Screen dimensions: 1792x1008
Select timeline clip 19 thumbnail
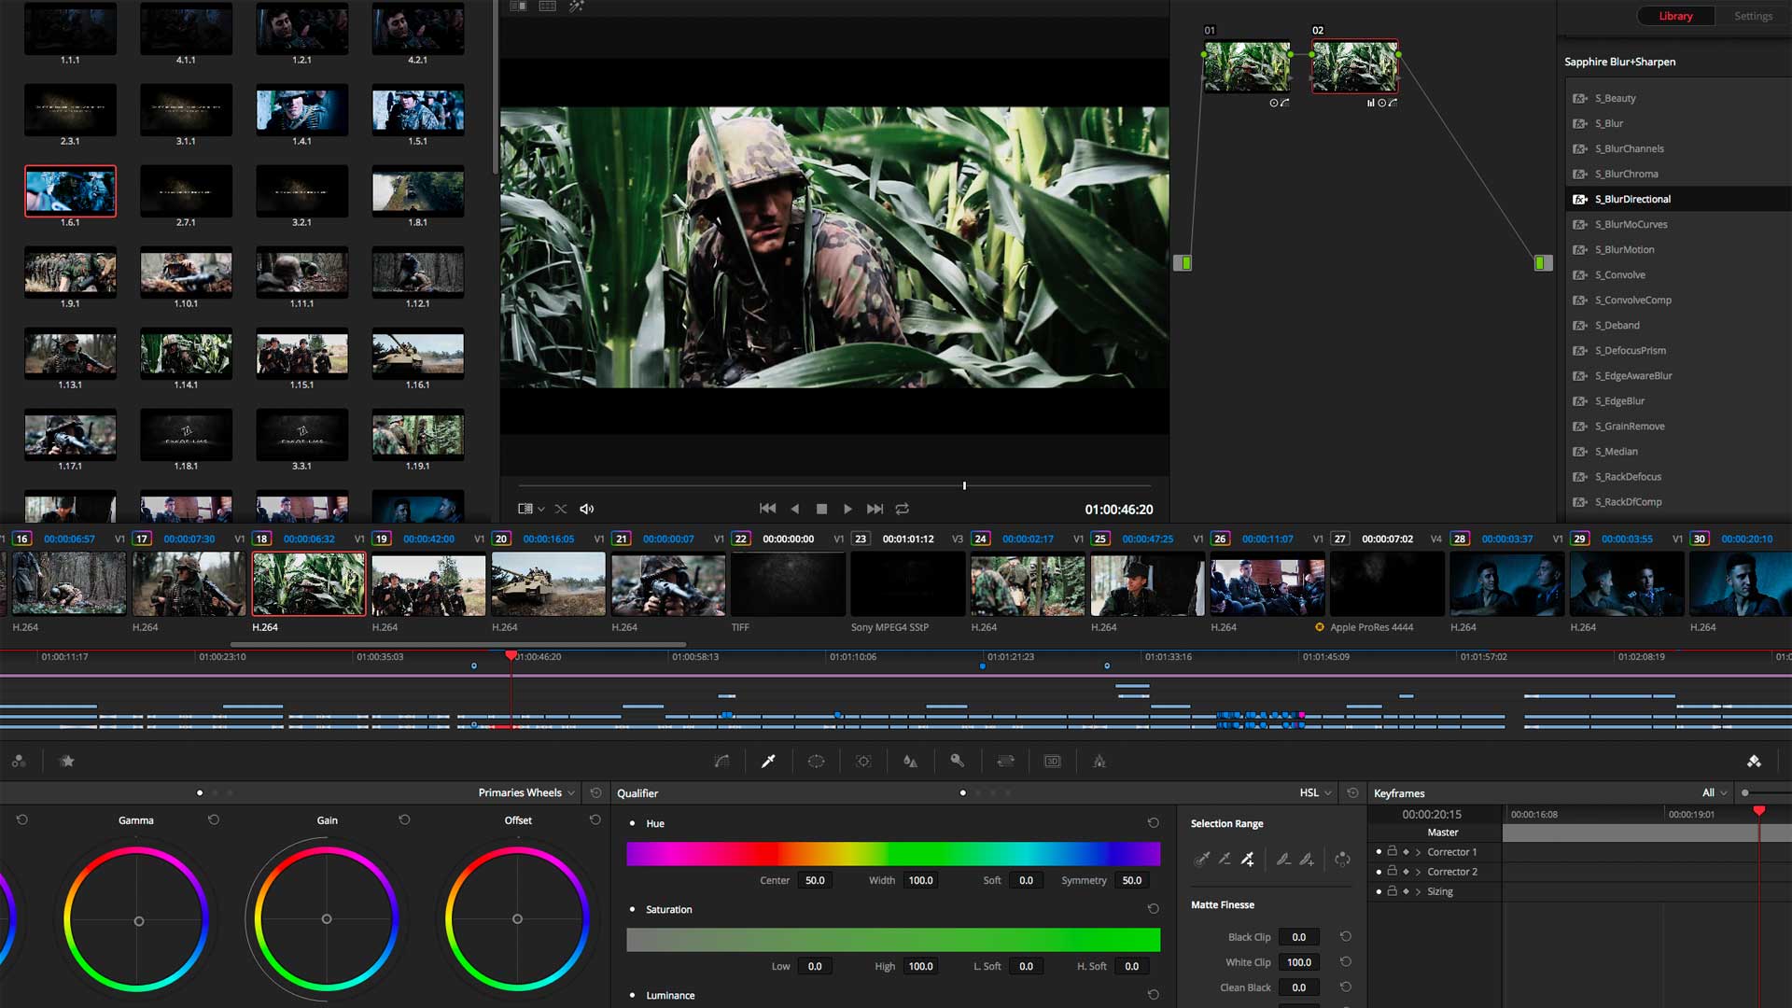[x=428, y=583]
